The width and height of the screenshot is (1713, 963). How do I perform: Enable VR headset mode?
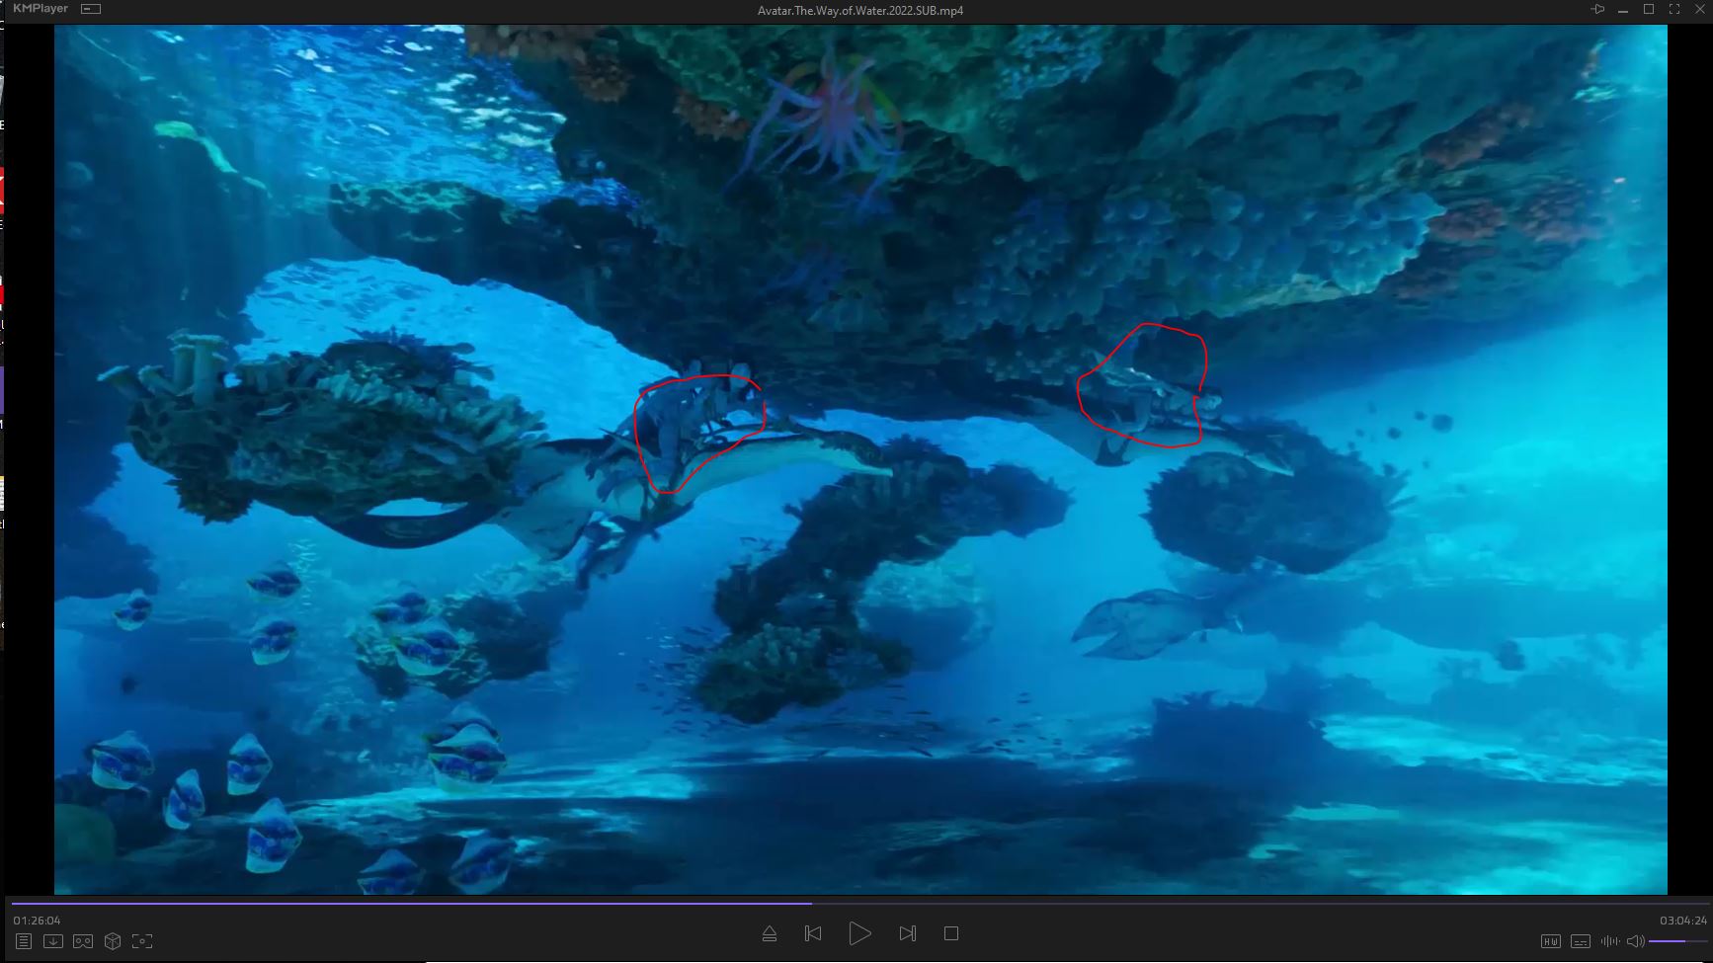(83, 941)
